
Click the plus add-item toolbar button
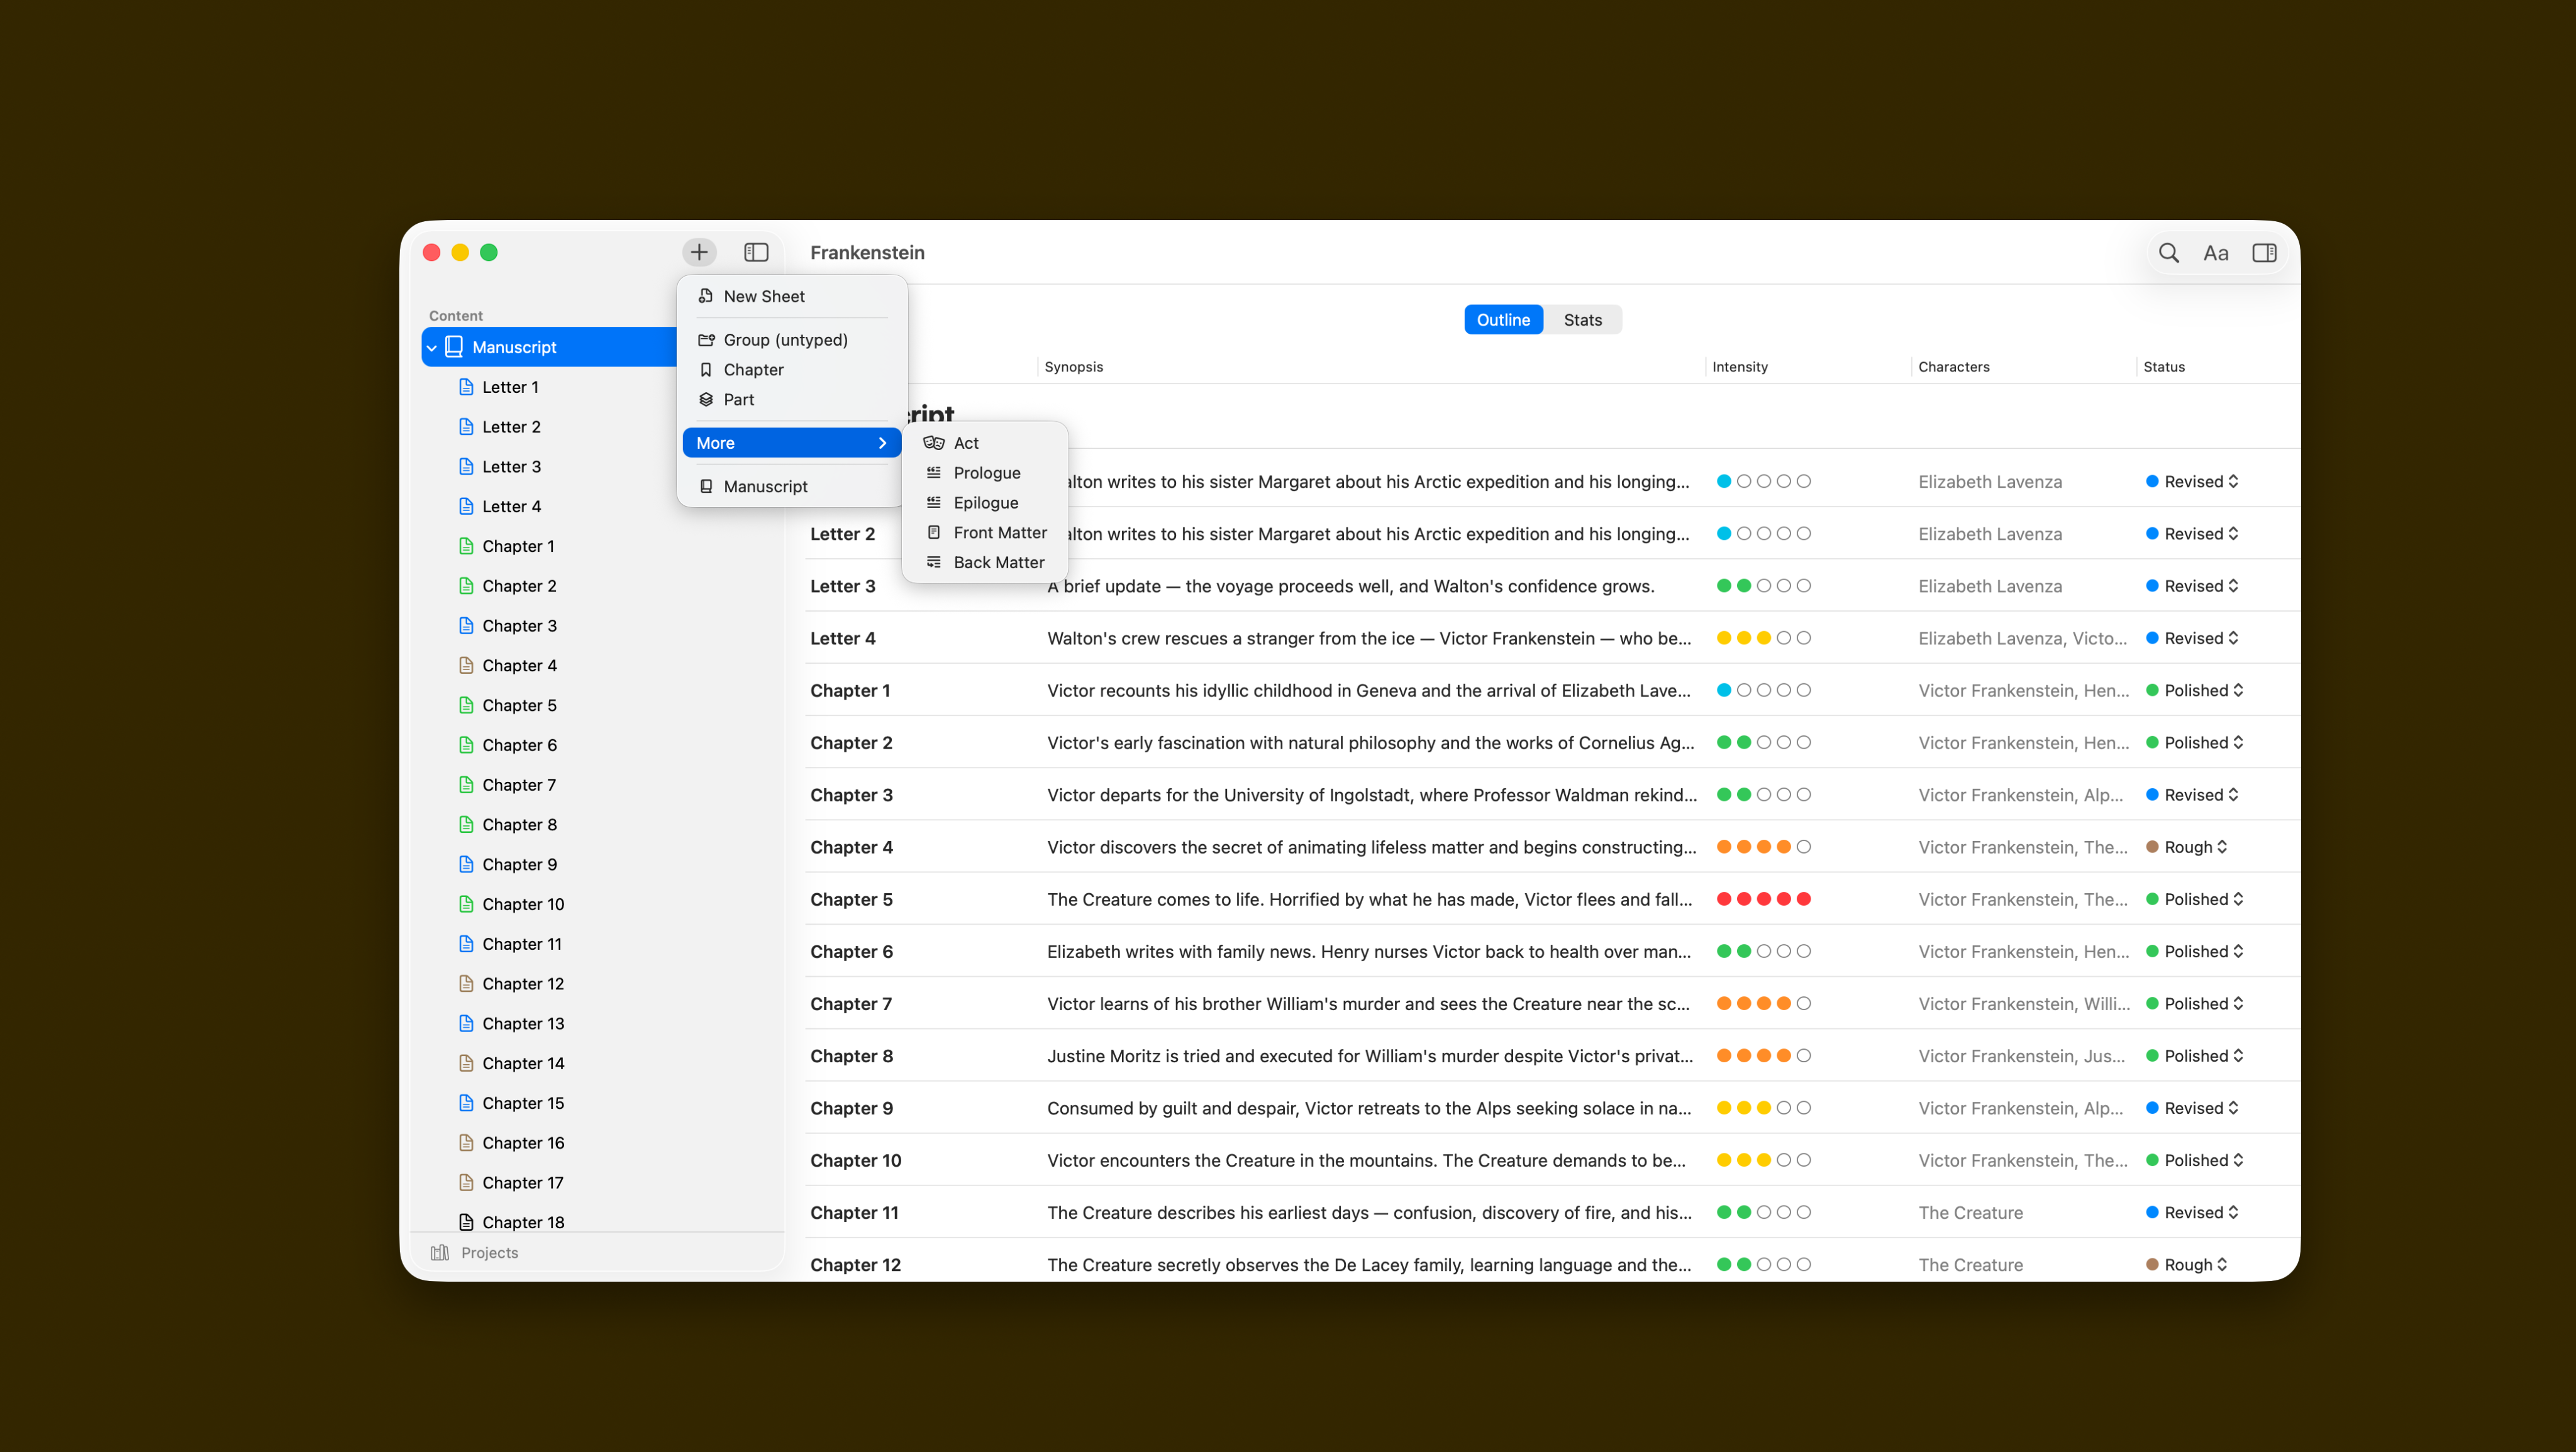click(x=699, y=252)
